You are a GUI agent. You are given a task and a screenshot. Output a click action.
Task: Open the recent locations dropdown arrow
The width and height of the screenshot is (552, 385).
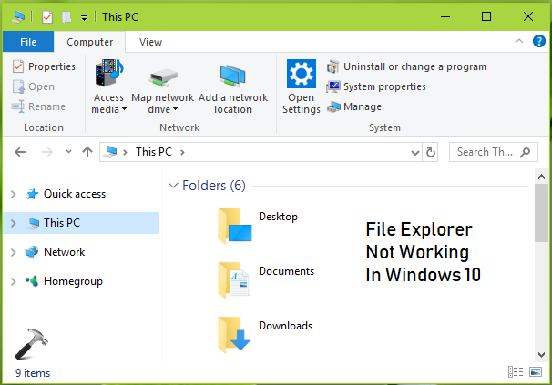click(68, 152)
